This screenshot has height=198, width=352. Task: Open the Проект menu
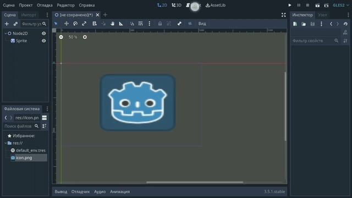26,5
